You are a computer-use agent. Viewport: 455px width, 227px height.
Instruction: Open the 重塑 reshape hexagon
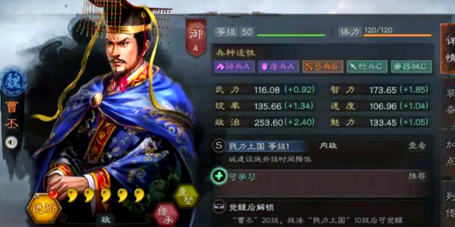point(186,196)
